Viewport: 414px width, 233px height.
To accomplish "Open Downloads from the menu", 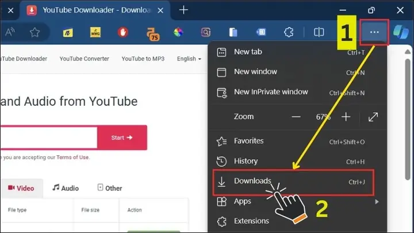I will pos(293,182).
